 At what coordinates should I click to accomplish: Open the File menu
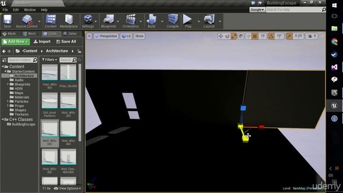coord(5,10)
